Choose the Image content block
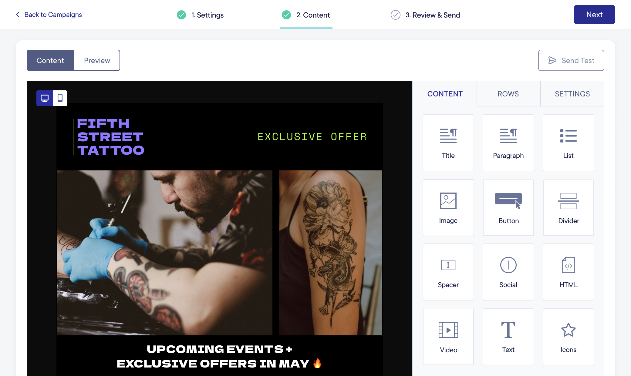Image resolution: width=631 pixels, height=376 pixels. pyautogui.click(x=448, y=208)
